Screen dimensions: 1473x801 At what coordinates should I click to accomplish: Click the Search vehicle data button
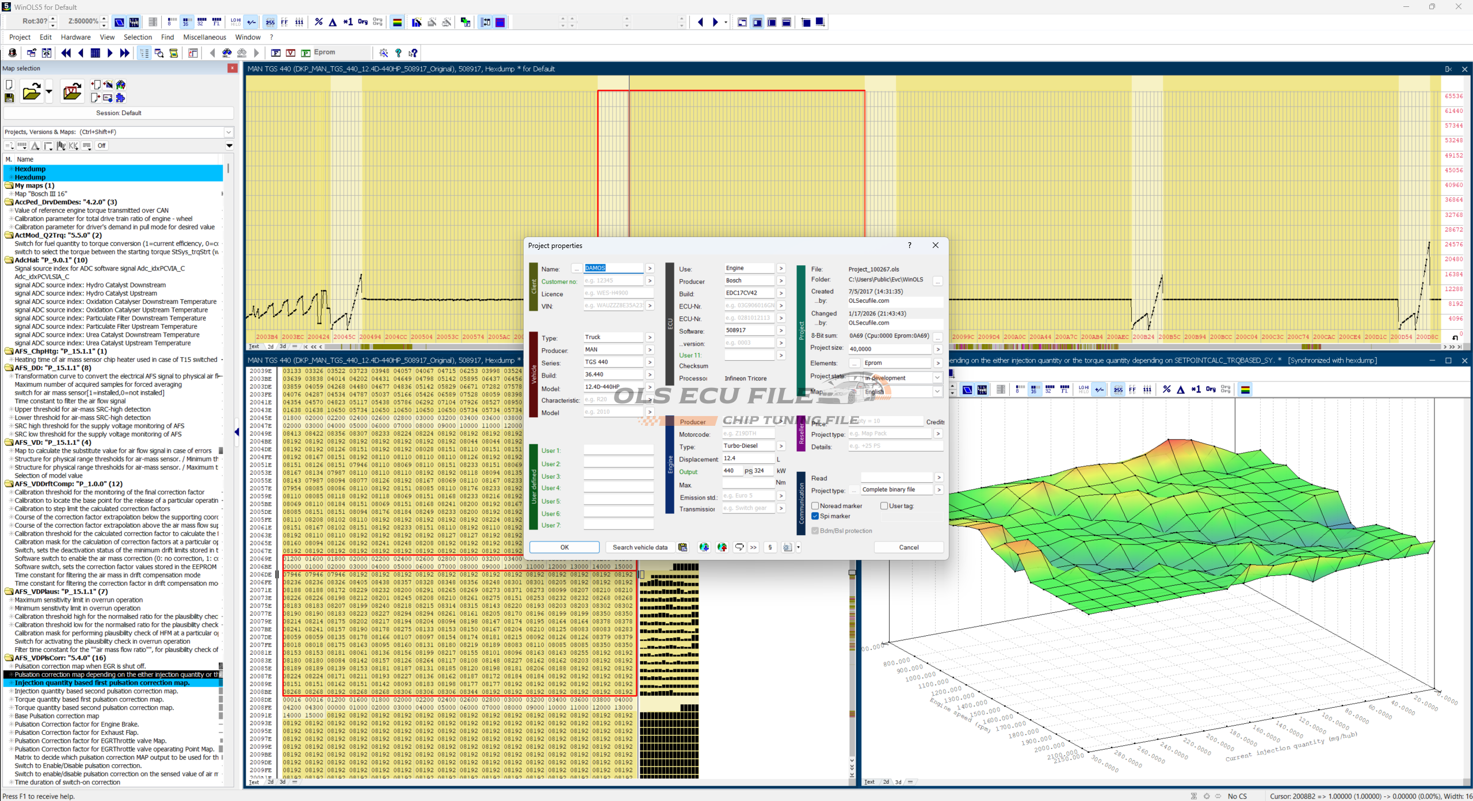640,547
